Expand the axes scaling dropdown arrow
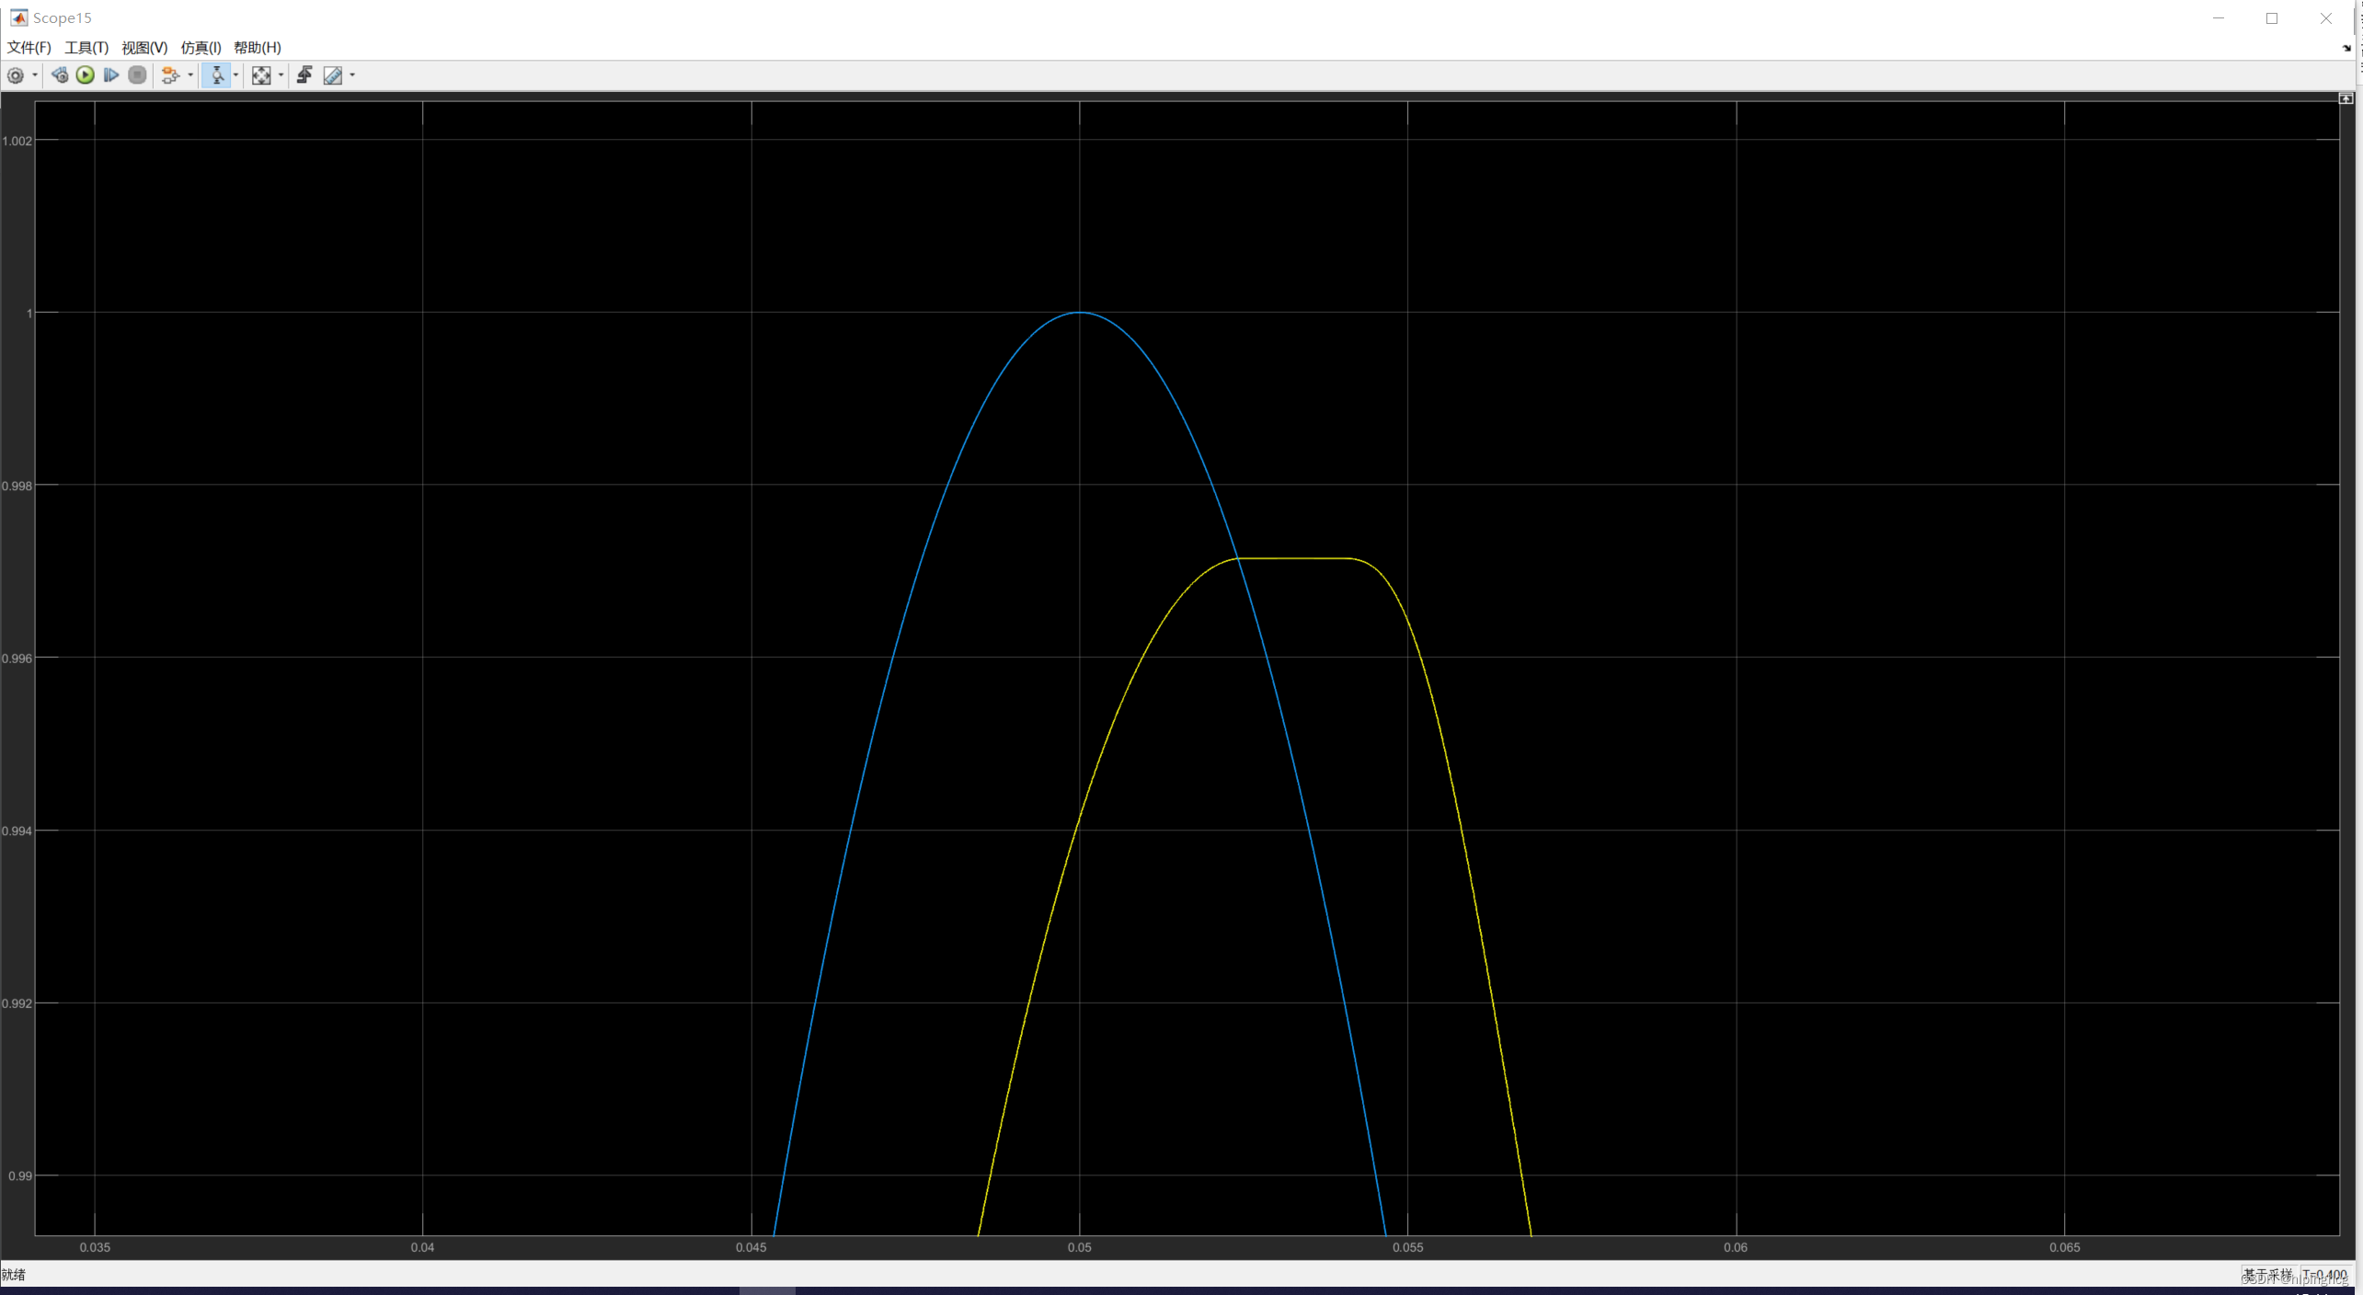Viewport: 2363px width, 1295px height. [281, 75]
